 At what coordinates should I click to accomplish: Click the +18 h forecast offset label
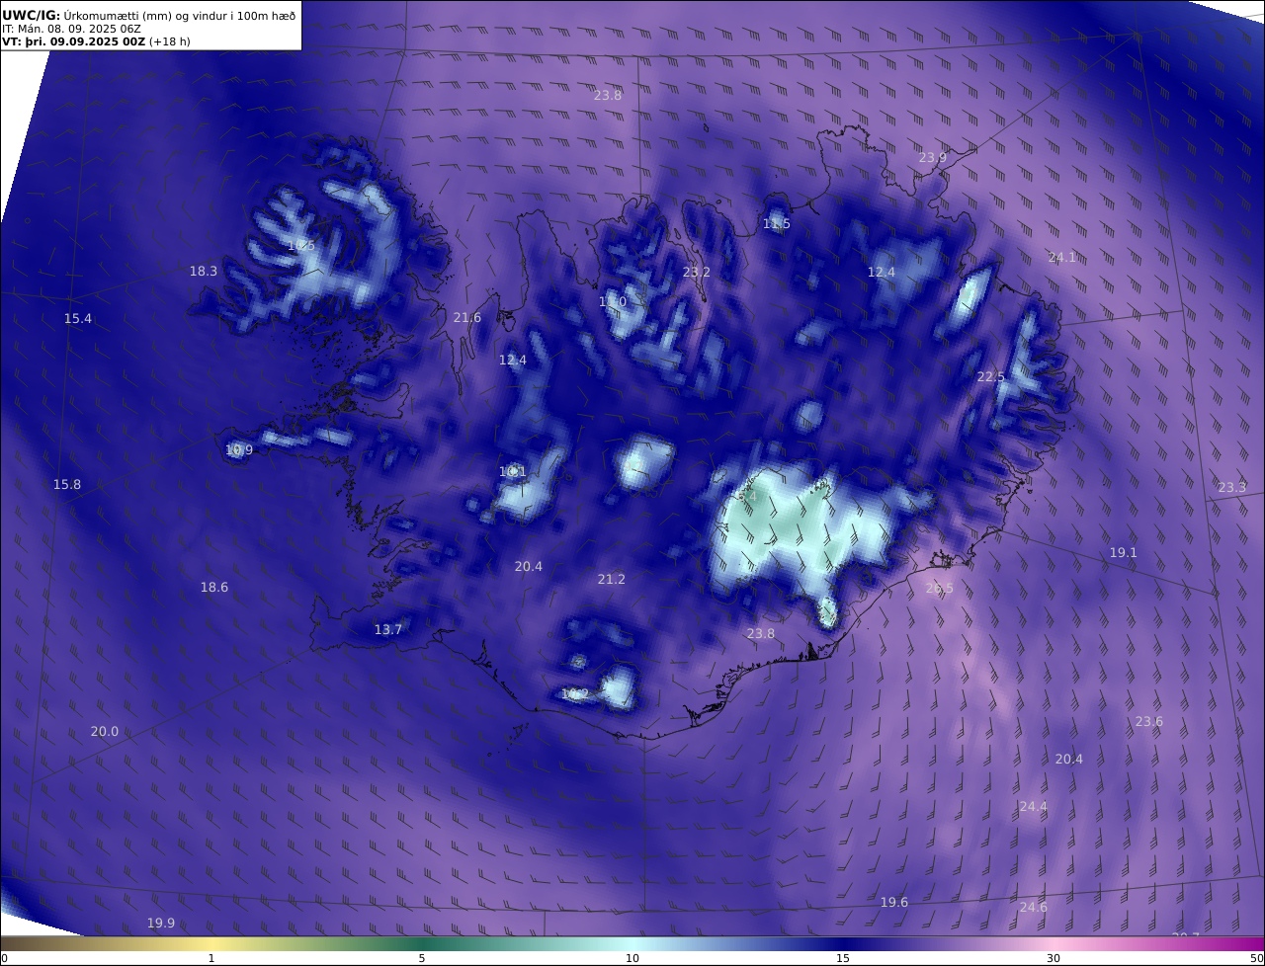point(170,42)
